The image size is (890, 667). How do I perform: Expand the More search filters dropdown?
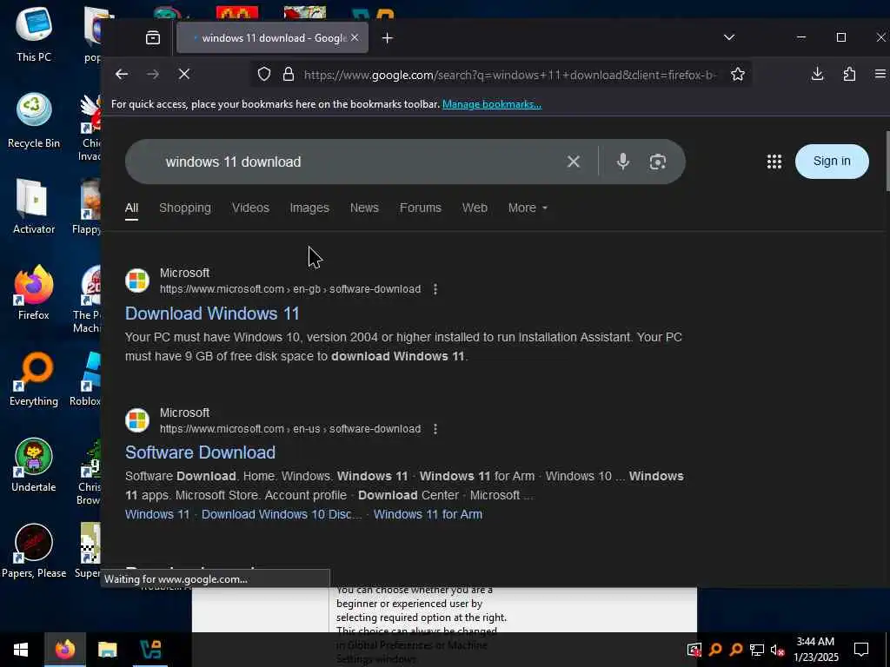[x=528, y=208]
